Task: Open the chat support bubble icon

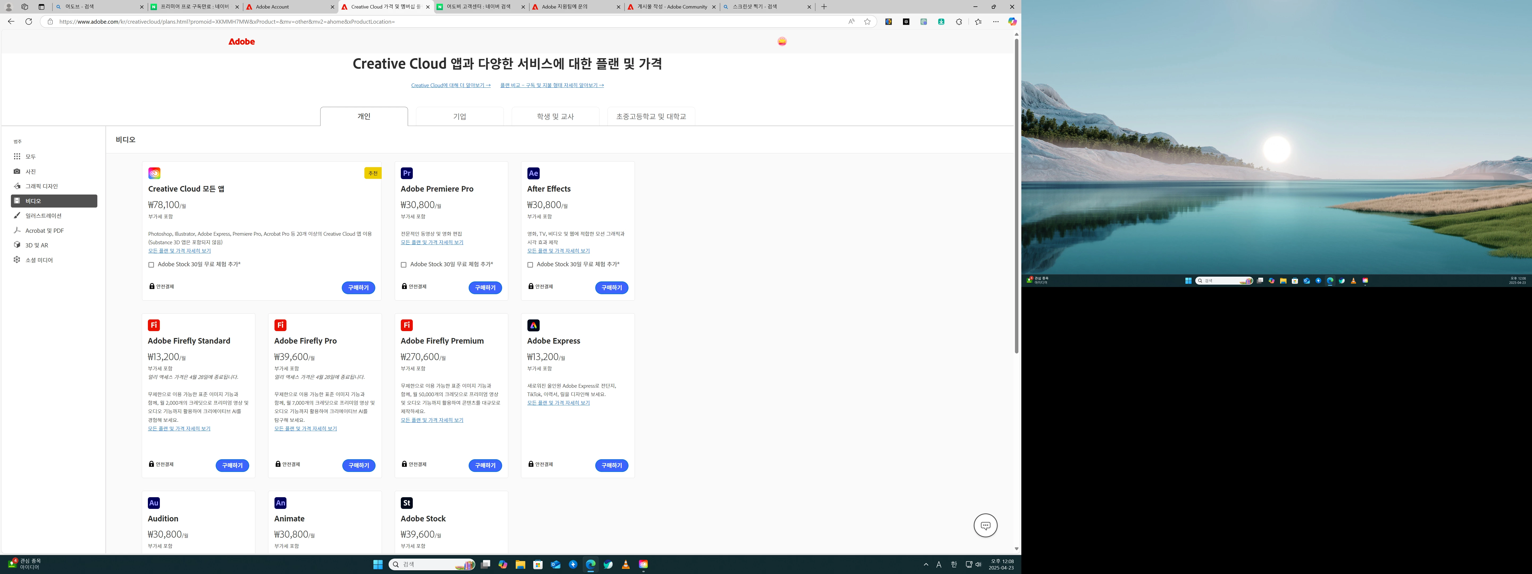Action: pyautogui.click(x=985, y=525)
